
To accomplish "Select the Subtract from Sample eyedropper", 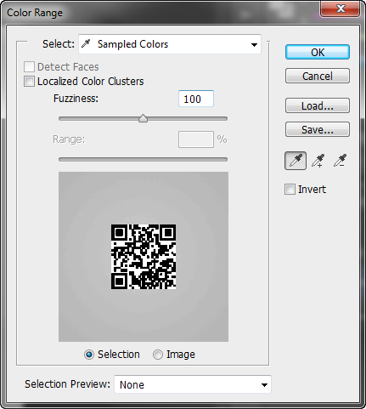I will [x=340, y=161].
